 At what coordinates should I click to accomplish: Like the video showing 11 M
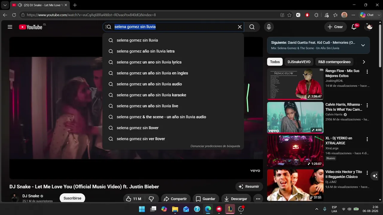[133, 199]
